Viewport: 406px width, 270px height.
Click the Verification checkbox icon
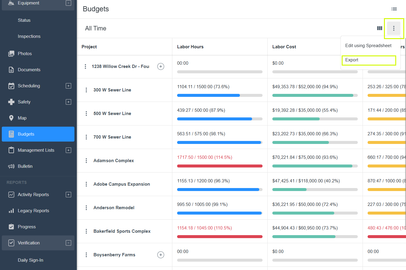pos(11,243)
